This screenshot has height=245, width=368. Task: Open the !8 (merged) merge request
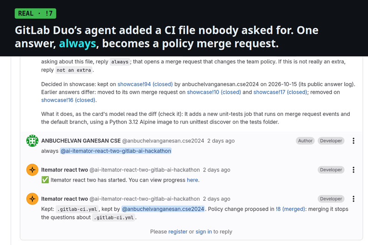pos(290,209)
